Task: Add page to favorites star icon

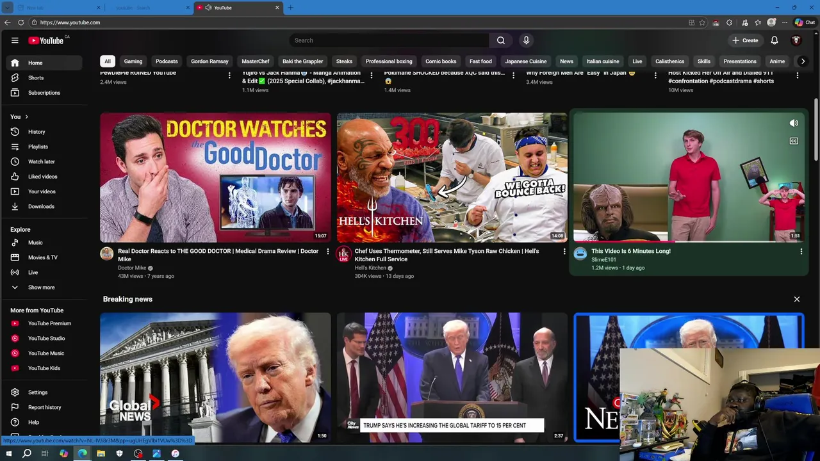Action: coord(702,22)
